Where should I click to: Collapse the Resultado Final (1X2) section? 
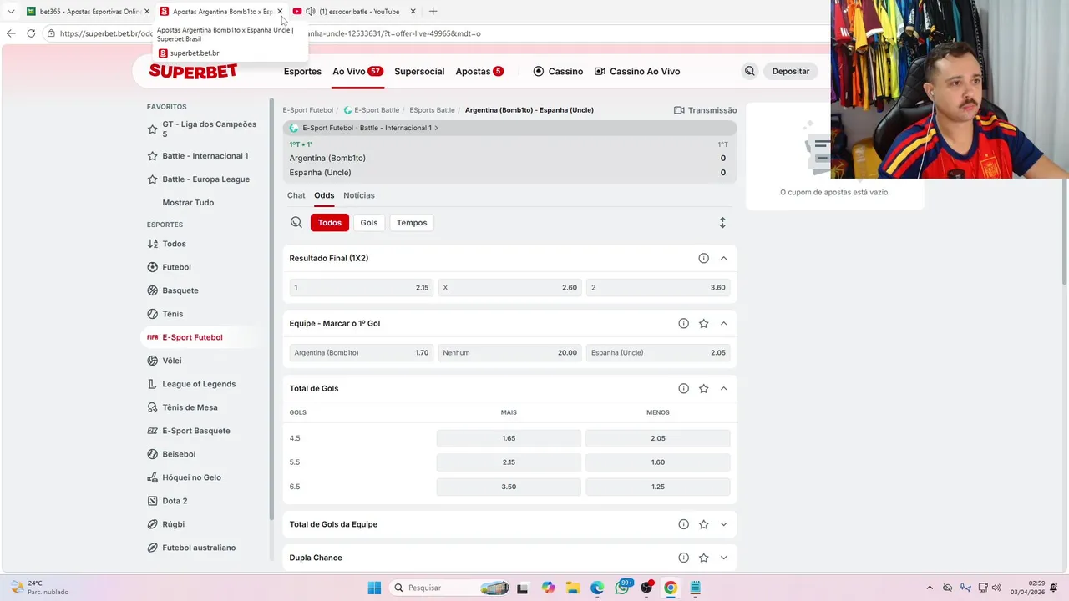[x=723, y=258]
